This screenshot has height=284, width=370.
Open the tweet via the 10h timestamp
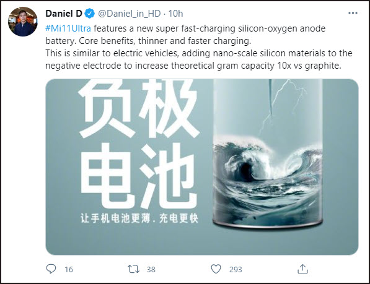(175, 14)
